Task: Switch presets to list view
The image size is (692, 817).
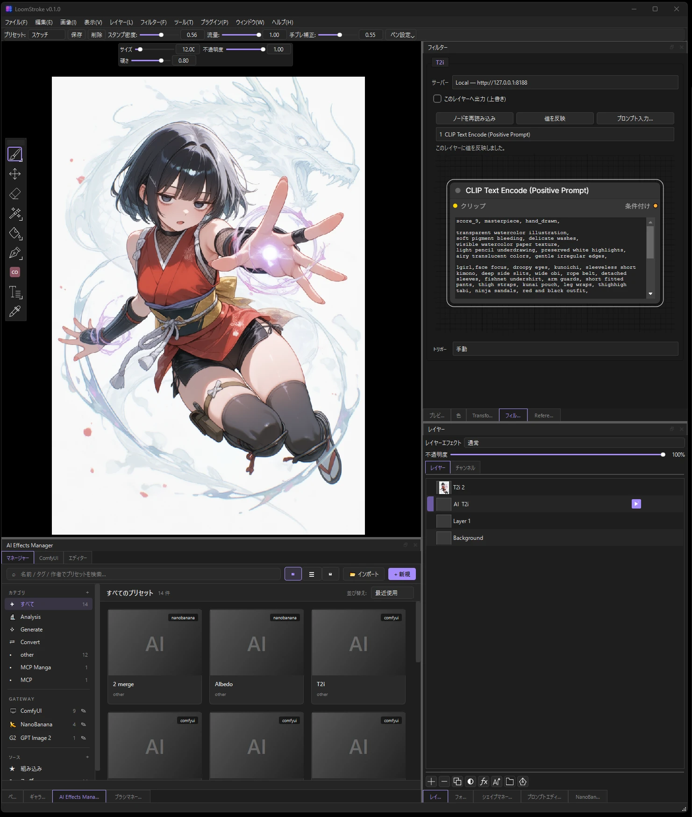Action: 312,574
